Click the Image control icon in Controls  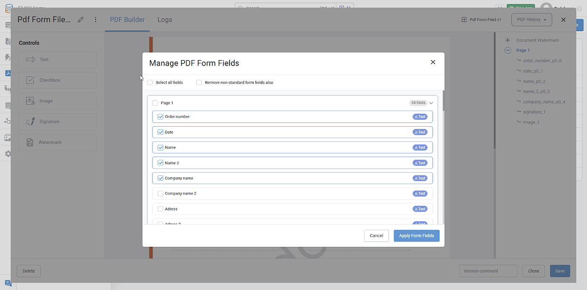coord(31,101)
